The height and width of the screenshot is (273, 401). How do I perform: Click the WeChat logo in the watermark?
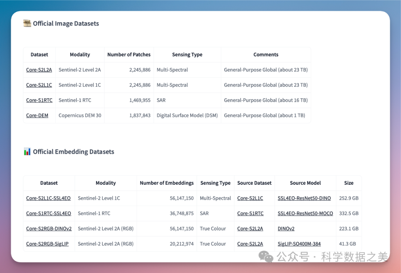(266, 256)
